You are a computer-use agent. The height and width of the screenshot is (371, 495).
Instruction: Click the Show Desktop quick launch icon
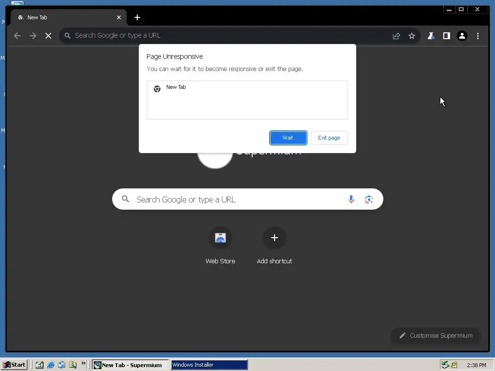40,365
